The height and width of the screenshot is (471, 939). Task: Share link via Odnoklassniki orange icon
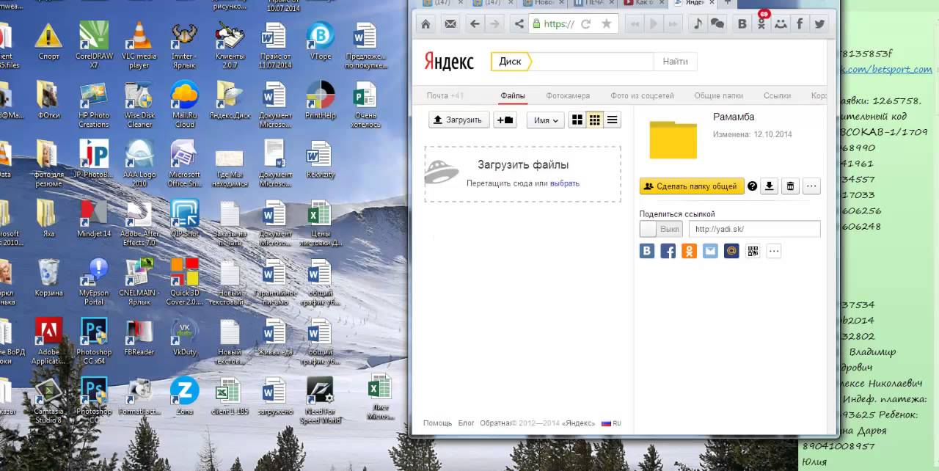pos(689,251)
